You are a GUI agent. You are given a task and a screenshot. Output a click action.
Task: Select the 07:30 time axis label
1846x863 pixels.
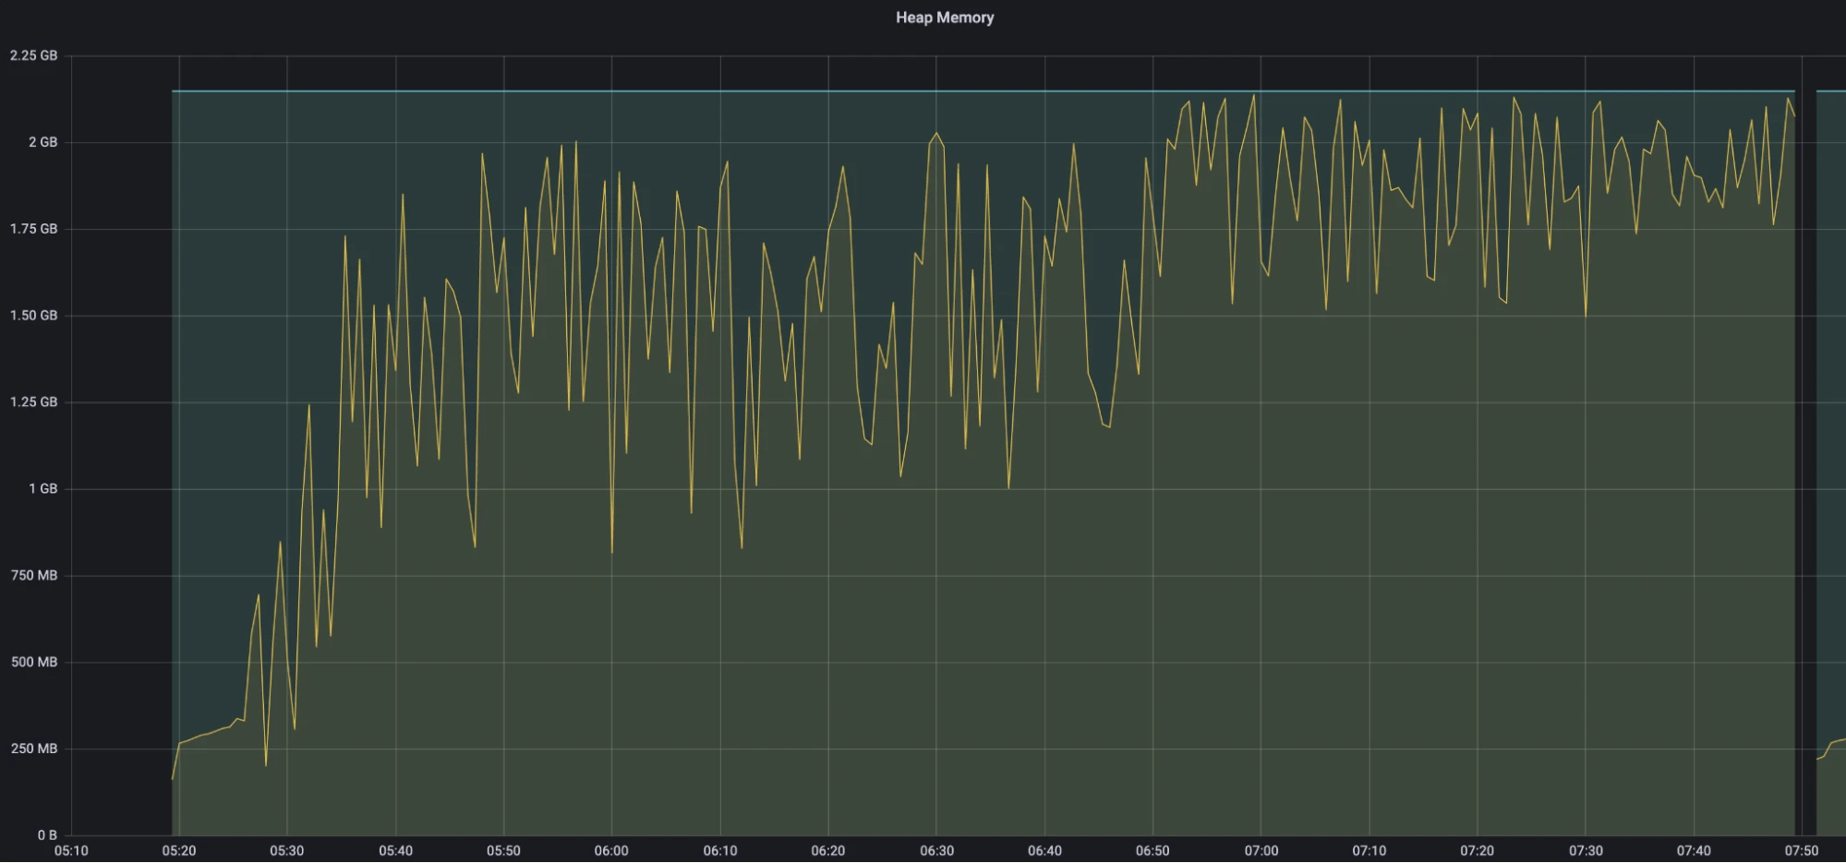1586,850
